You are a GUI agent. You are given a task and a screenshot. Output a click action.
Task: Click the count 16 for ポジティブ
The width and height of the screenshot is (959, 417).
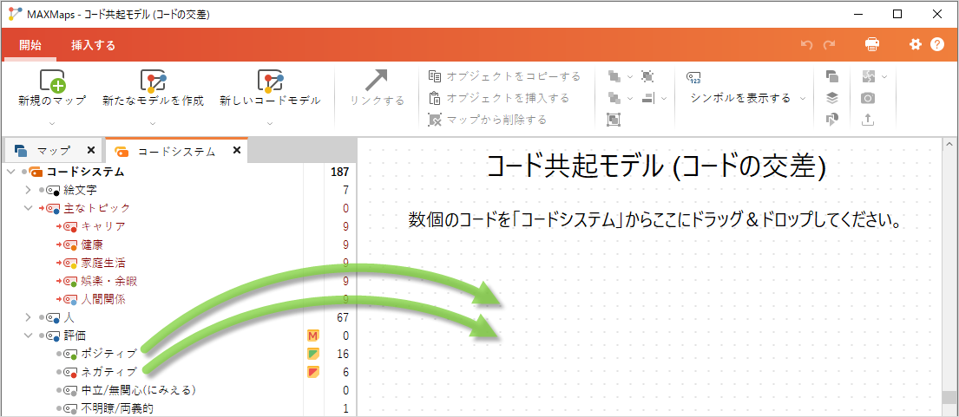coord(343,354)
